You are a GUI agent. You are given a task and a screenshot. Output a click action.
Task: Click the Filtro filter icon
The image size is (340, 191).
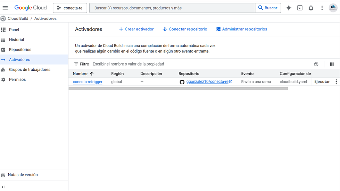(76, 64)
